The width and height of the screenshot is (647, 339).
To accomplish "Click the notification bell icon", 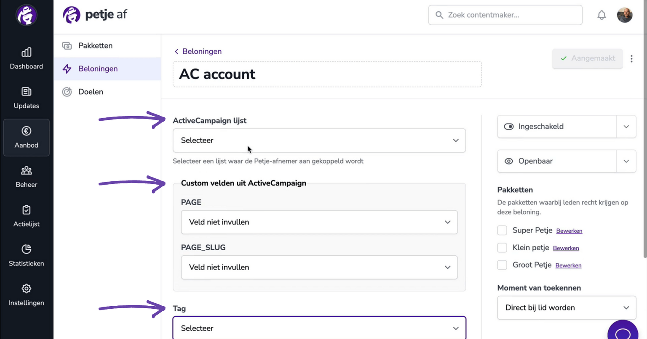I will [602, 15].
